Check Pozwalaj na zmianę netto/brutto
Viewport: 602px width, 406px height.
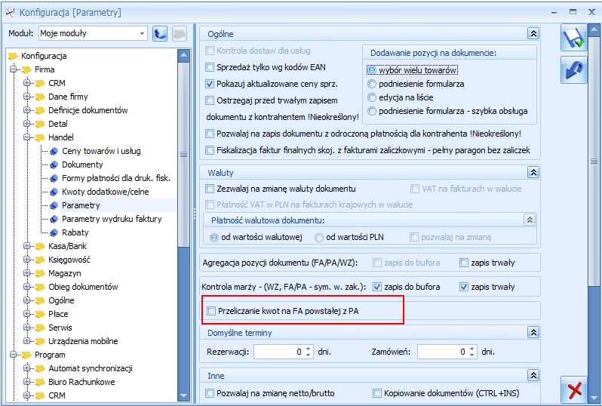[210, 393]
